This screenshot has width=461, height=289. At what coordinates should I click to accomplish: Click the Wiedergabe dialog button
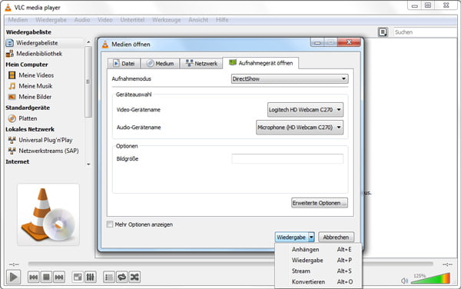(x=291, y=238)
